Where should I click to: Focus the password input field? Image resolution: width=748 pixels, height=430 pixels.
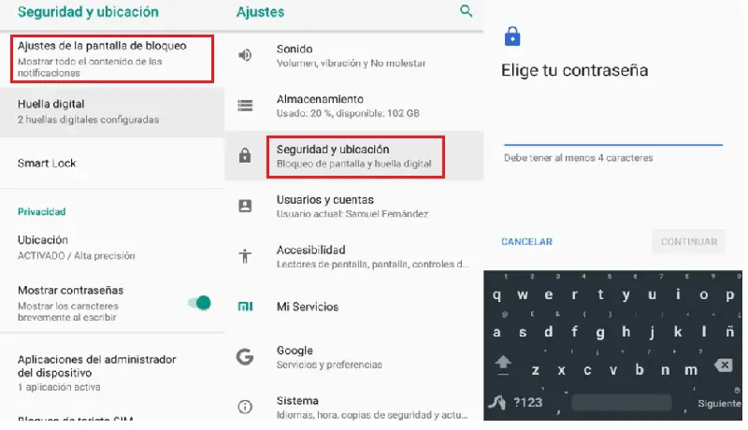pyautogui.click(x=613, y=134)
